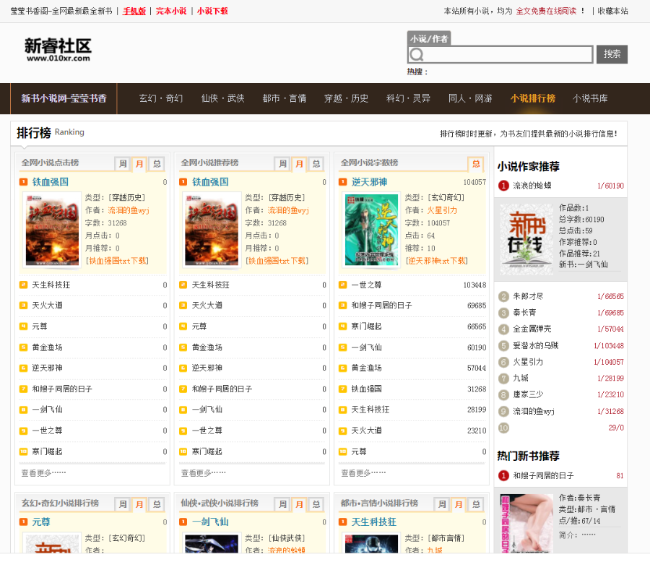
Task: Open 黄金渔场 in 全网小说点击榜
Action: tap(47, 347)
